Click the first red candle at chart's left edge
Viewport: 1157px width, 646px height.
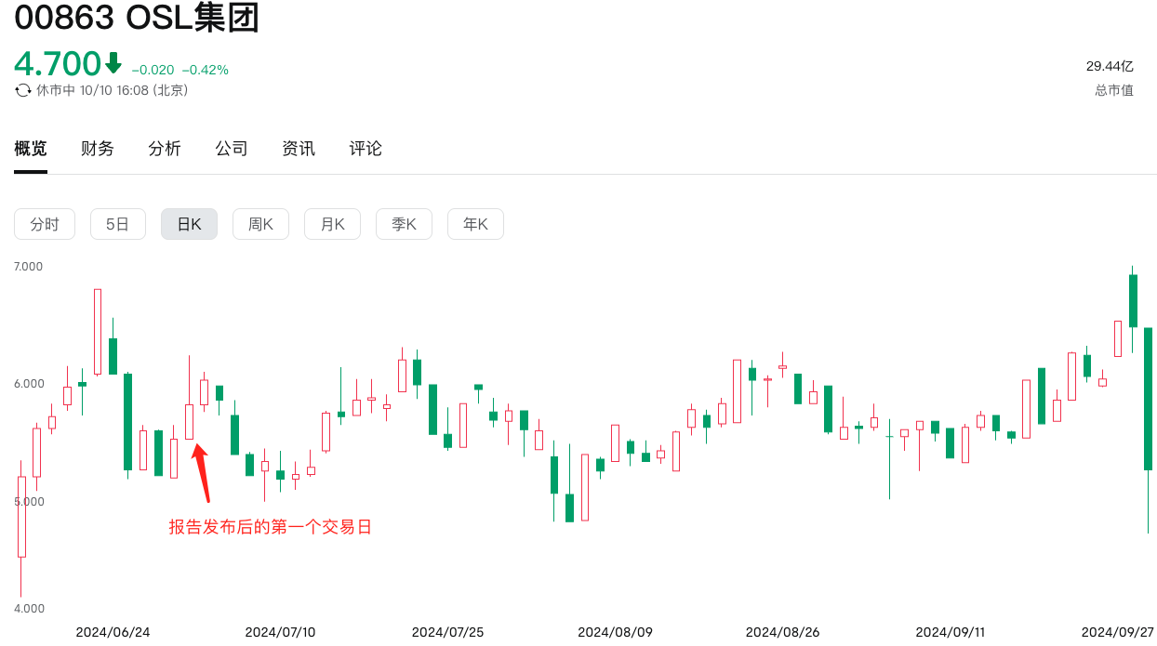point(21,517)
